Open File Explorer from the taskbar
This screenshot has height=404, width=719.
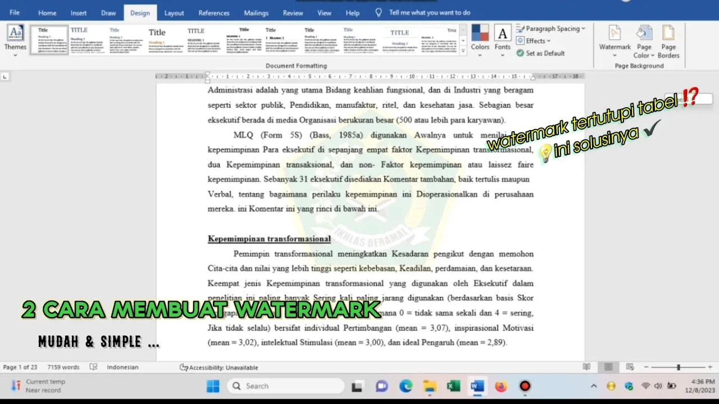tap(430, 386)
